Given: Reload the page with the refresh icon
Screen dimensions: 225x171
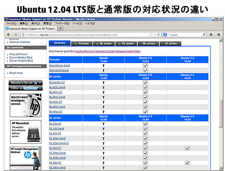Looking at the screenshot, I should pos(158,35).
